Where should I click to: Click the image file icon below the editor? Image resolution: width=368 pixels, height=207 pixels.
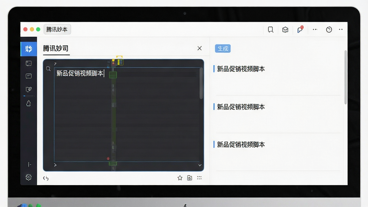point(190,178)
